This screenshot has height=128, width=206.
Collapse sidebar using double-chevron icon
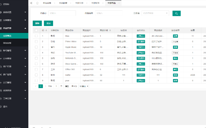point(31,3)
